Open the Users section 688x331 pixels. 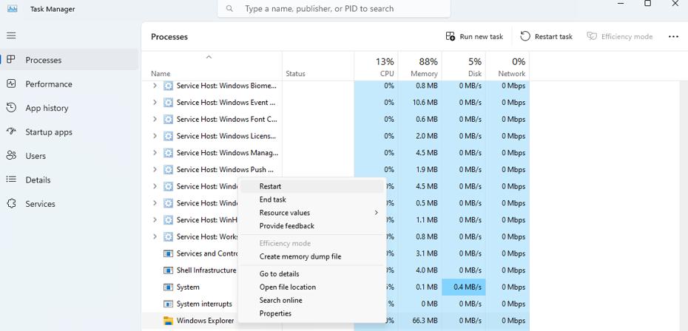point(36,156)
